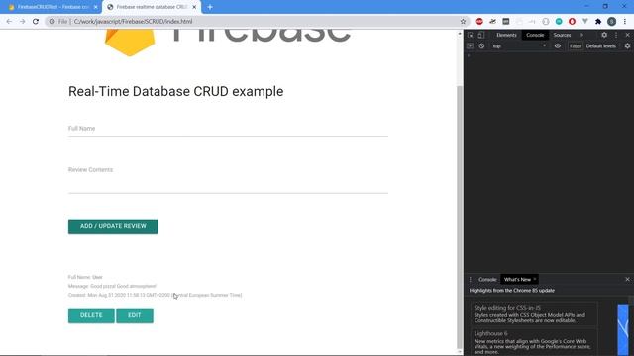The width and height of the screenshot is (634, 356).
Task: Toggle DevTools device toolbar
Action: coord(480,36)
